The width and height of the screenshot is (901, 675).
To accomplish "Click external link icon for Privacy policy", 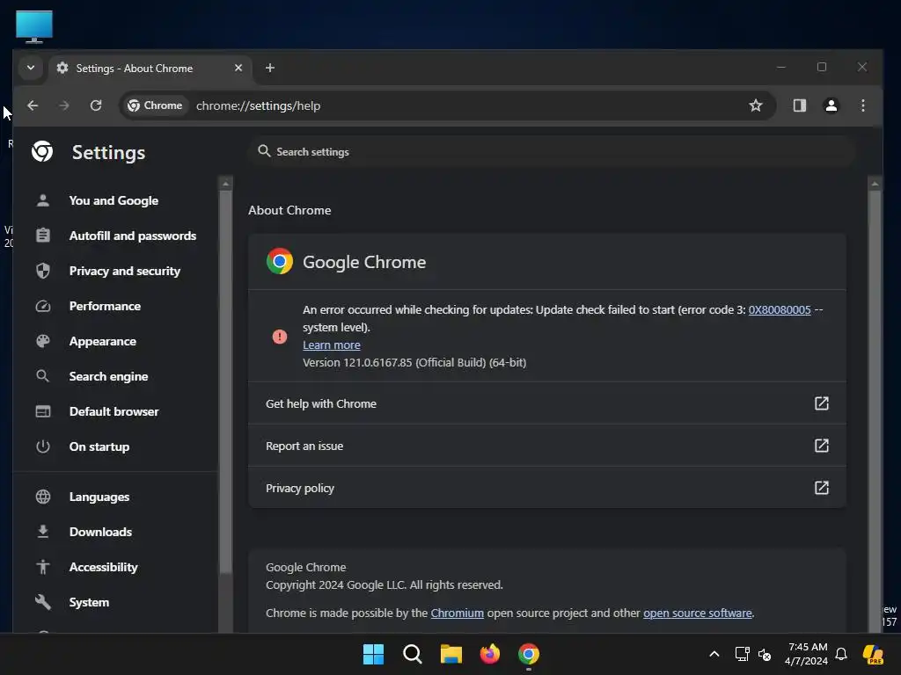I will [x=822, y=488].
